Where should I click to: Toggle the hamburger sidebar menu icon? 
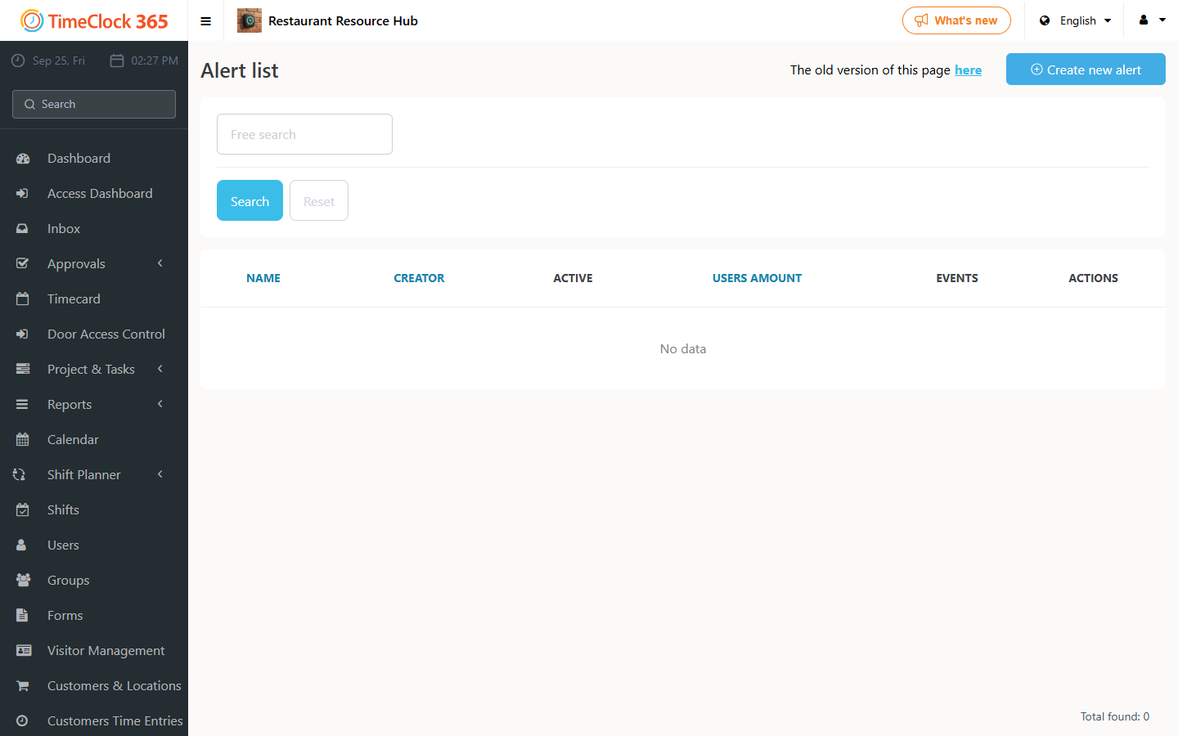click(206, 21)
